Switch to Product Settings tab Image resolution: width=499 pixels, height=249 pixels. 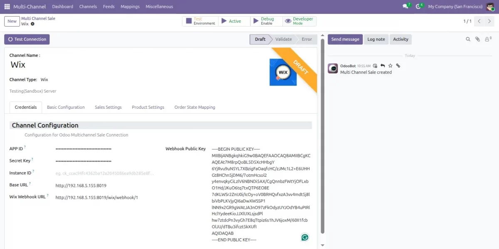tap(148, 107)
